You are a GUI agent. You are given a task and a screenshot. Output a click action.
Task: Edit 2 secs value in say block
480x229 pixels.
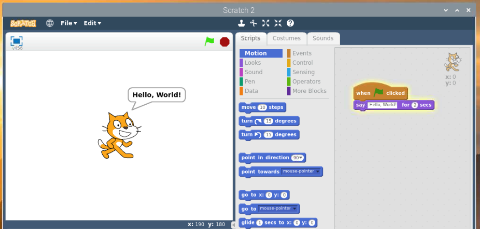415,105
